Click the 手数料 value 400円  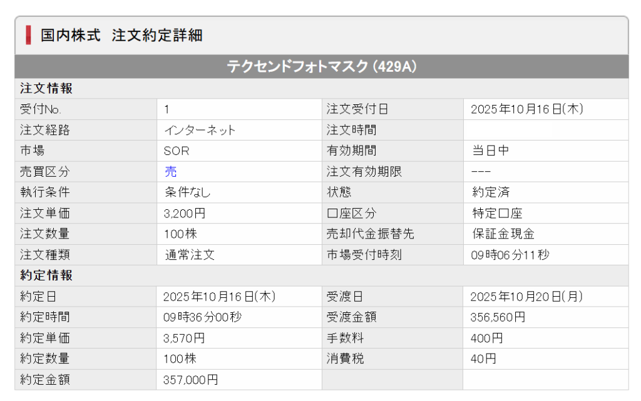pyautogui.click(x=486, y=338)
